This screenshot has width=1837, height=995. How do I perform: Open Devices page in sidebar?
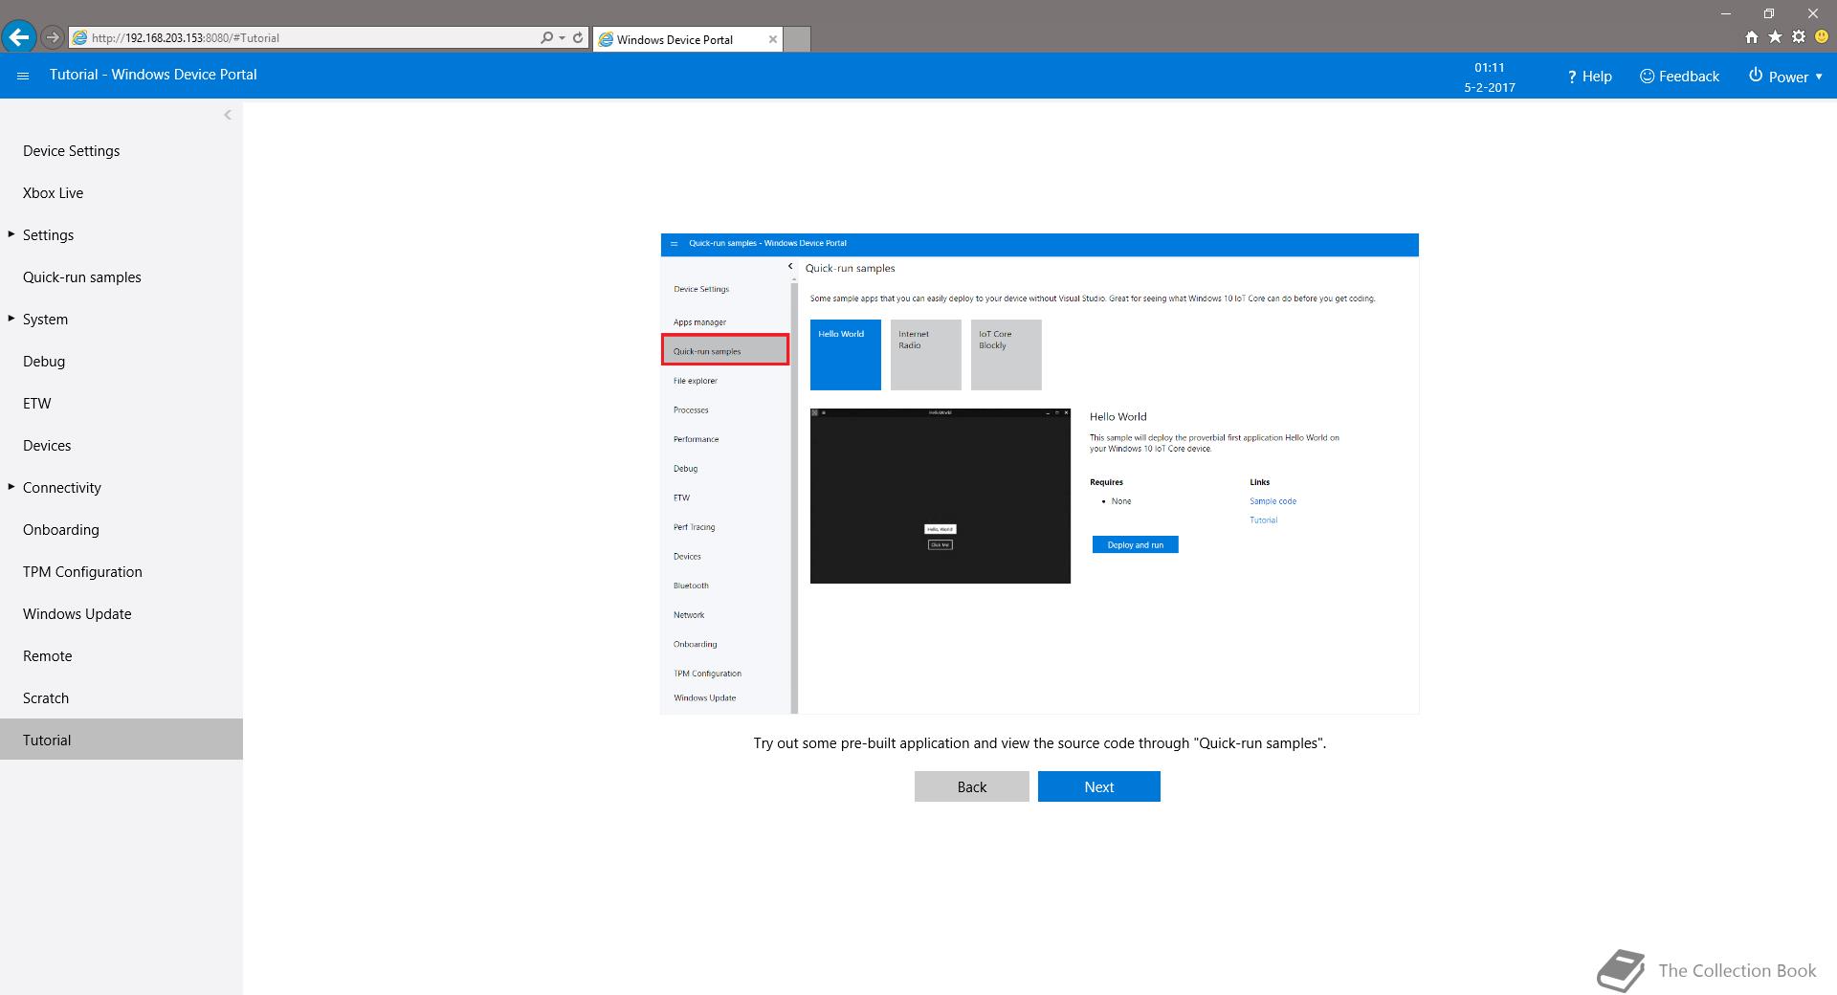coord(122,446)
